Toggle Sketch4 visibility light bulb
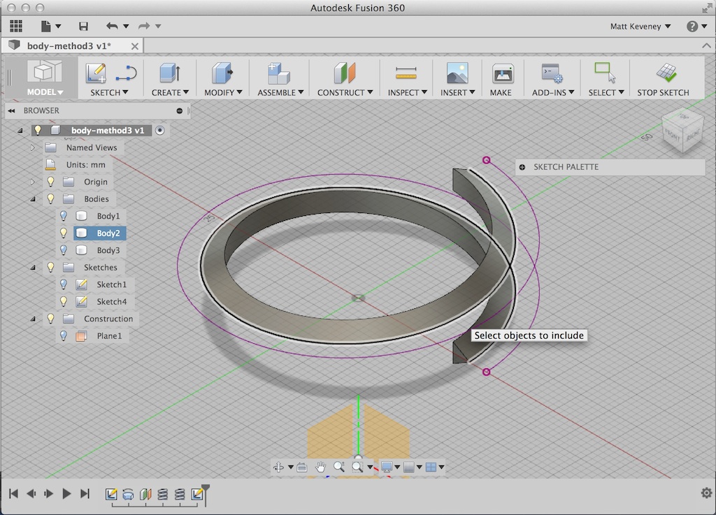The height and width of the screenshot is (515, 716). (x=64, y=301)
